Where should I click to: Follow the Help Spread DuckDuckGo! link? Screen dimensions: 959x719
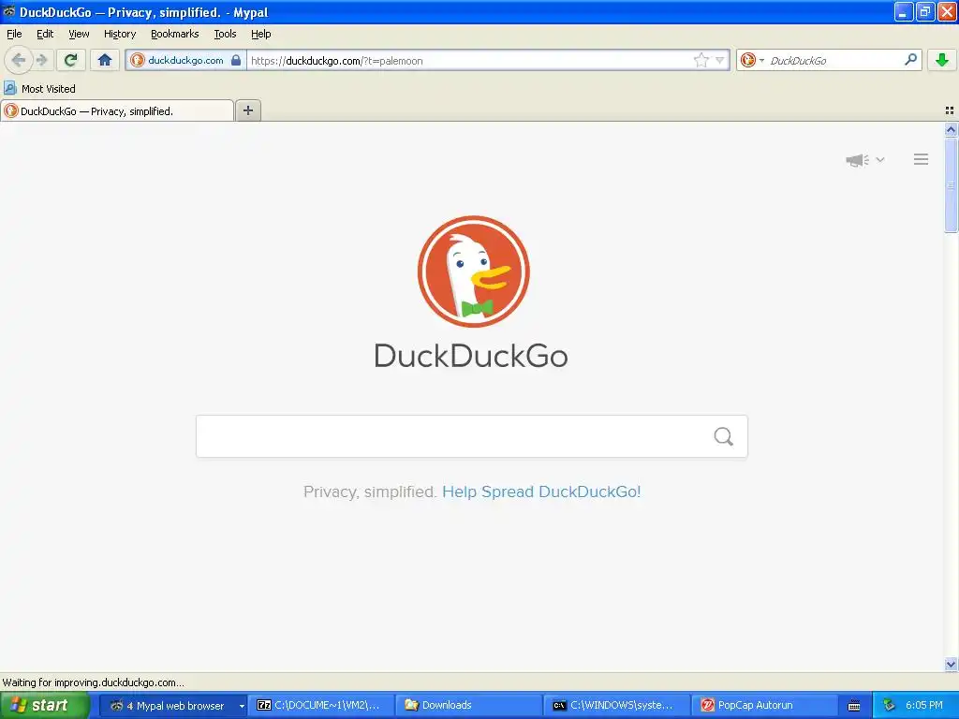[x=541, y=492]
